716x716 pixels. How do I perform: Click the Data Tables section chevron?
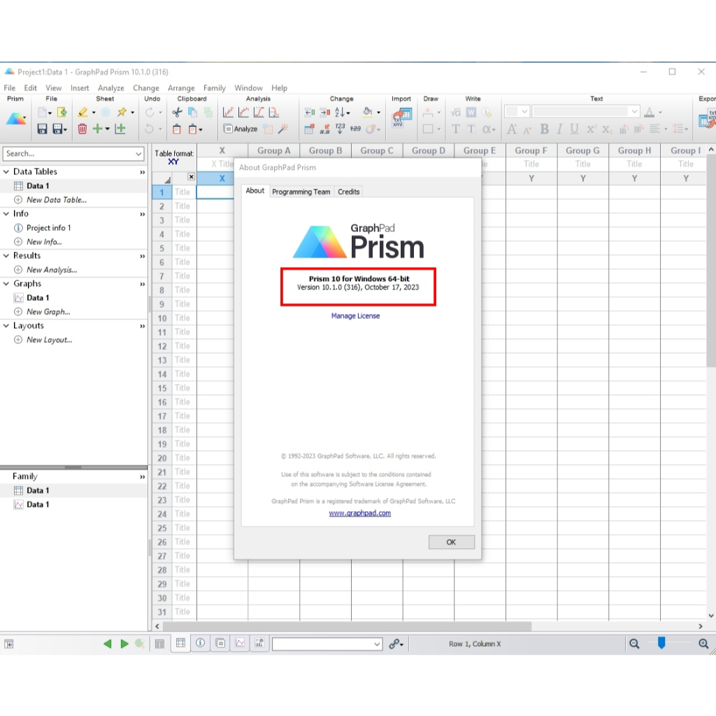coord(143,172)
